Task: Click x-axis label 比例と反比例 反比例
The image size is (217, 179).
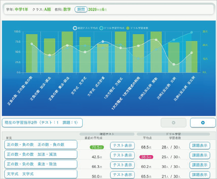Action: [184, 89]
